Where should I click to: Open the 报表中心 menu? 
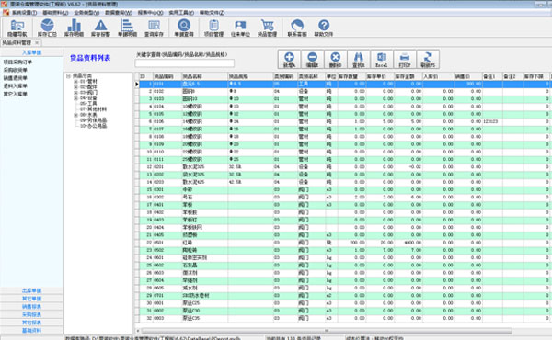[x=150, y=13]
